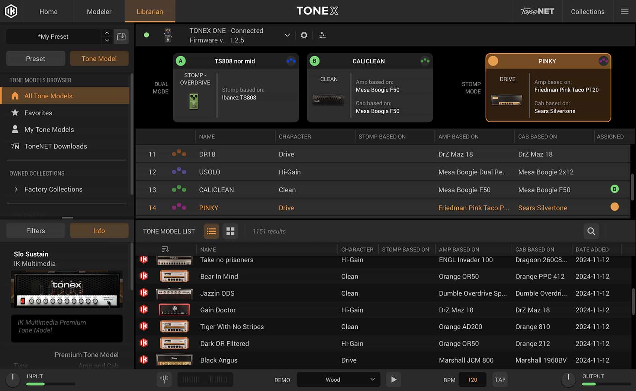Click the pink dots icon on PINKY slot
636x391 pixels.
pos(603,61)
